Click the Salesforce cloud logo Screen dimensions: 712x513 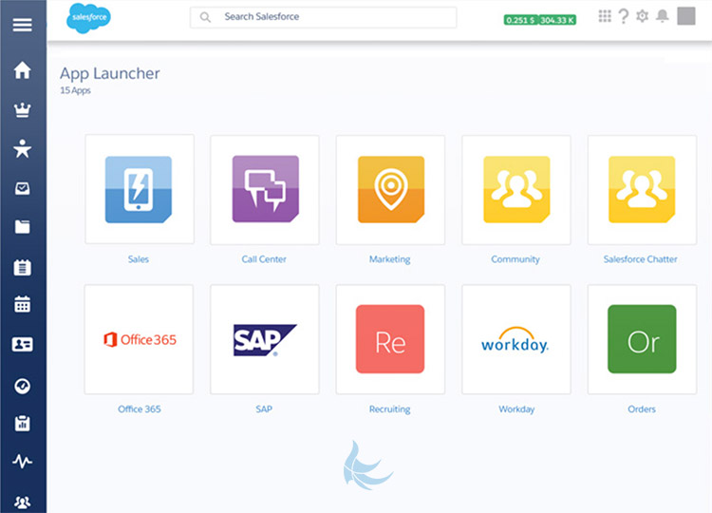coord(88,18)
